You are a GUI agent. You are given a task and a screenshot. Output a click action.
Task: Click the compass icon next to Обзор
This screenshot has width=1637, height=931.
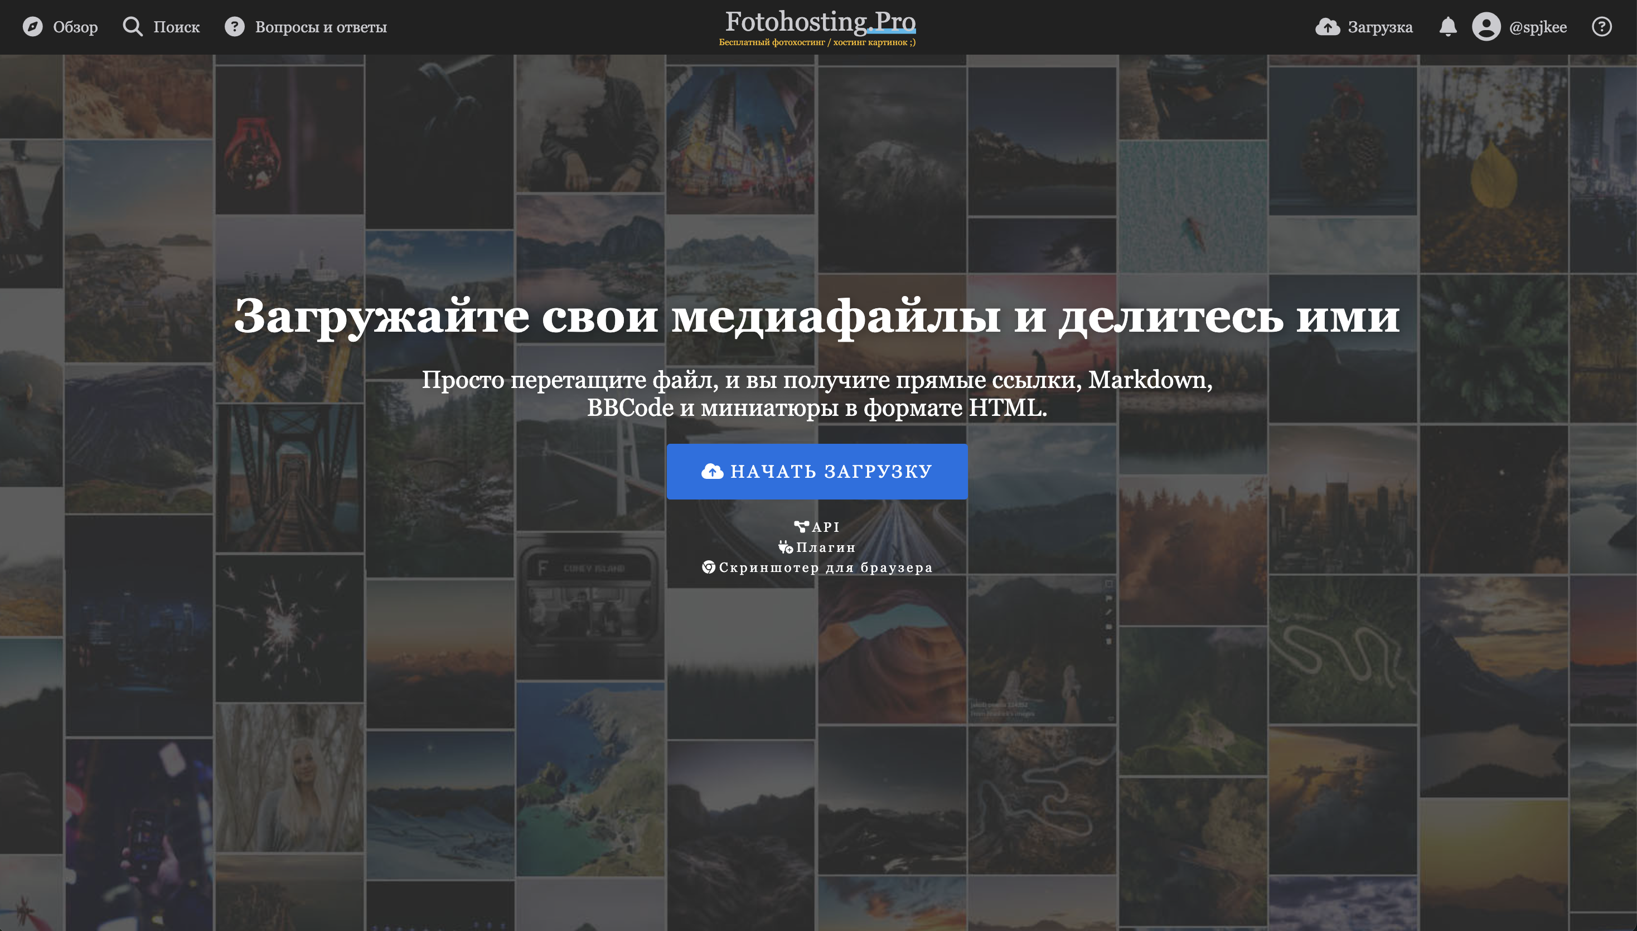pos(32,27)
